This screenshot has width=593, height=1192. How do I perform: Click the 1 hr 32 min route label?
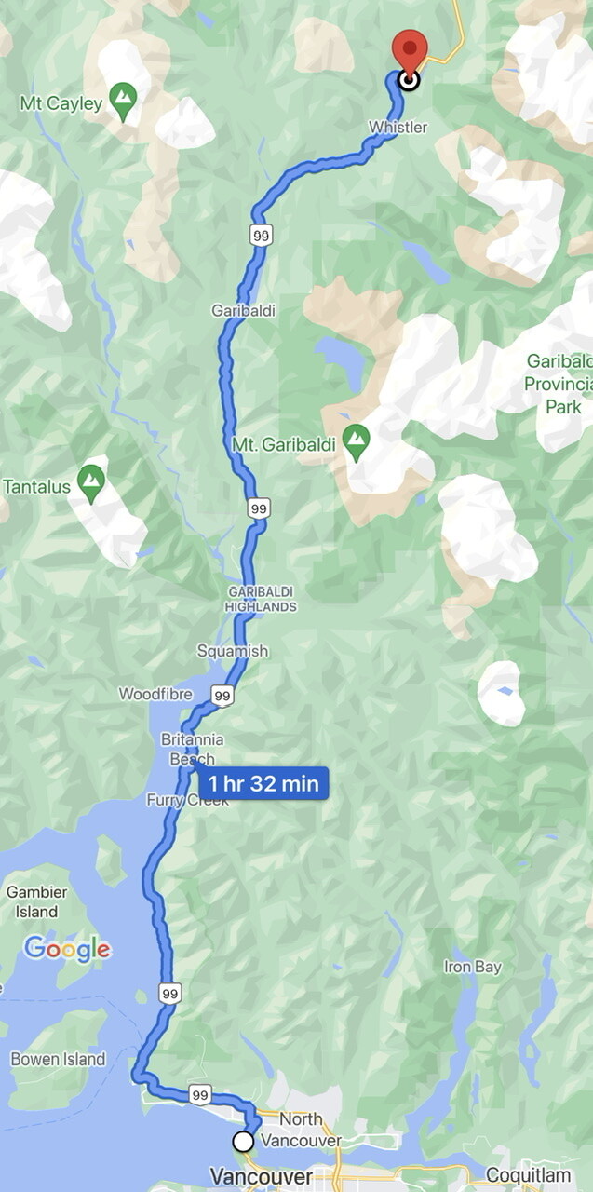pyautogui.click(x=263, y=783)
